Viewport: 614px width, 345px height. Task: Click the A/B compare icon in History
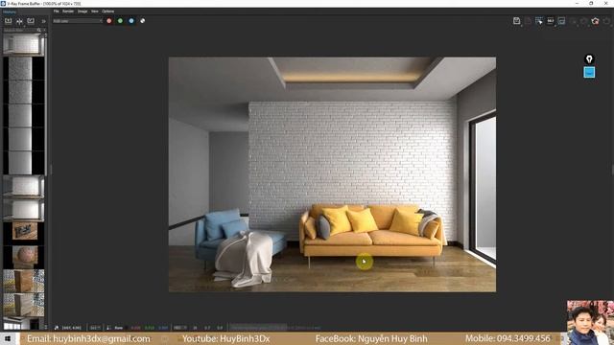[19, 21]
